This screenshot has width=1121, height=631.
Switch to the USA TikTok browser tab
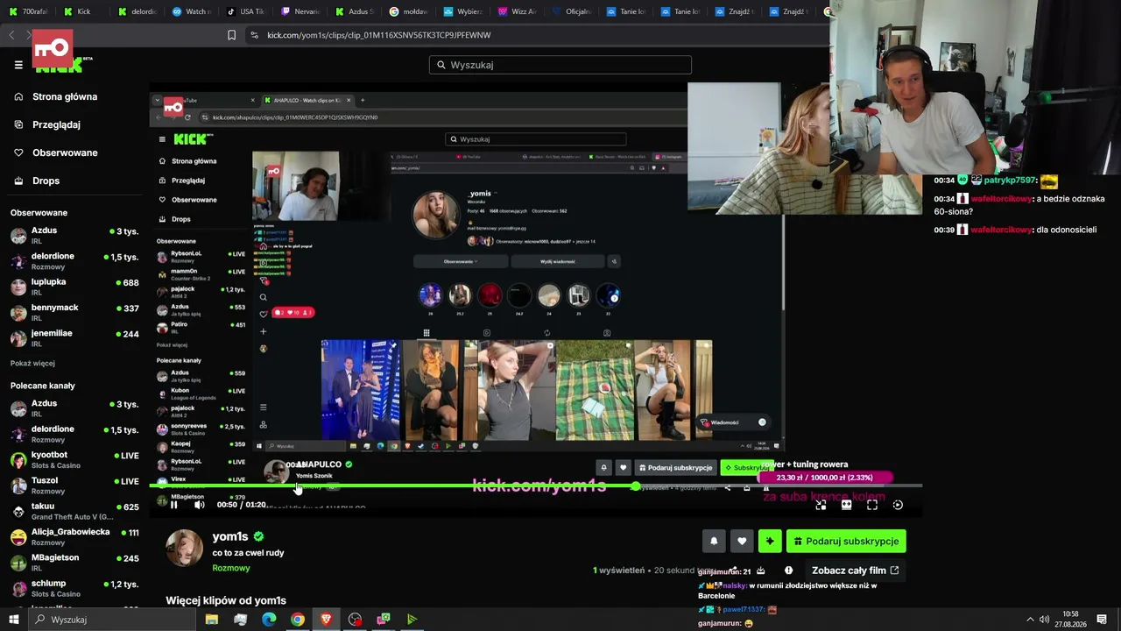click(245, 11)
